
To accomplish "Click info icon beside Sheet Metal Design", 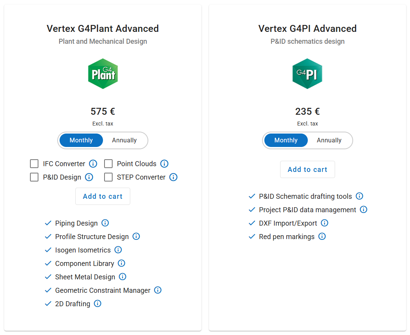I will pos(122,277).
